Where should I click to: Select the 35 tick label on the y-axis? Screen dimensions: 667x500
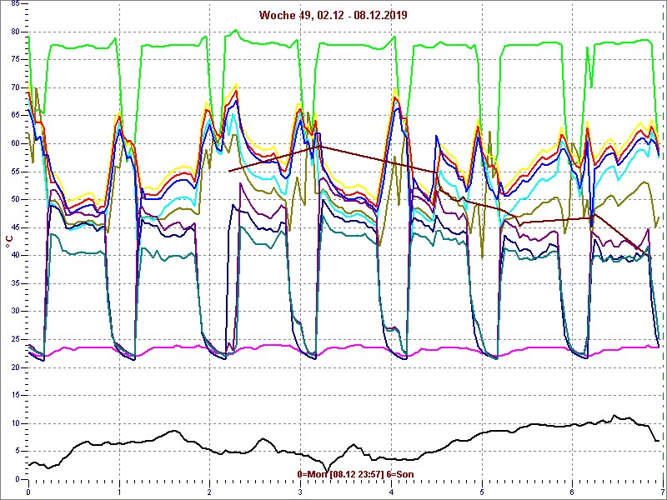tap(14, 283)
